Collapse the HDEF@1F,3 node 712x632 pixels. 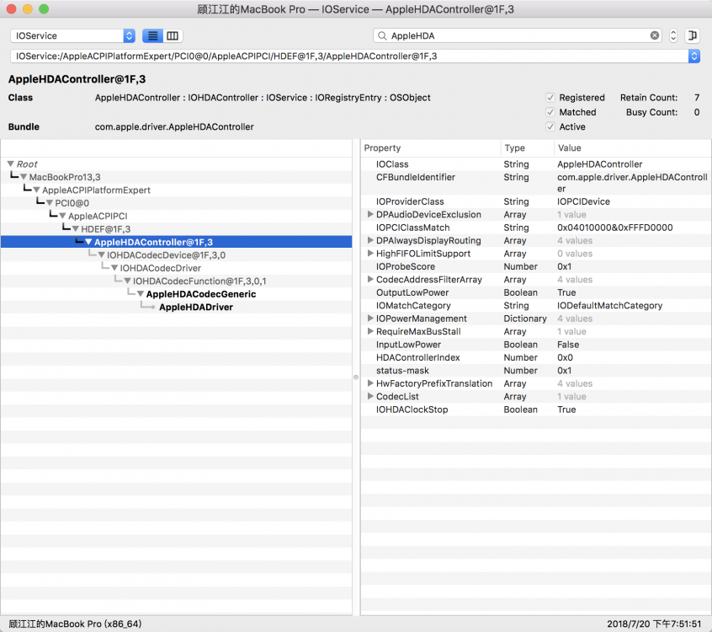click(76, 228)
